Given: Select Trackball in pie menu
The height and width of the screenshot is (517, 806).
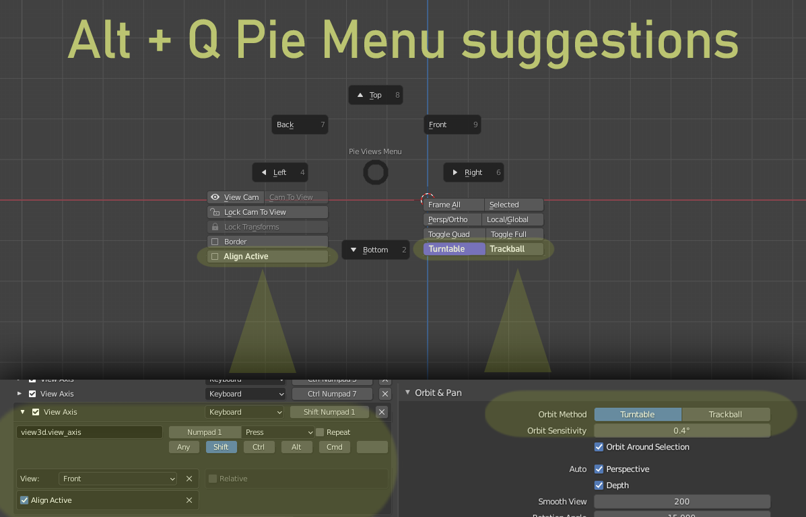Looking at the screenshot, I should (514, 248).
